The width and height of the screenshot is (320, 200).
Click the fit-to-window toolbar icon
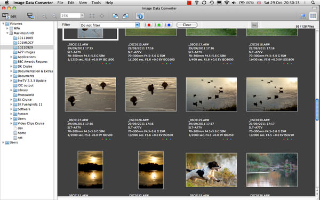(92, 15)
